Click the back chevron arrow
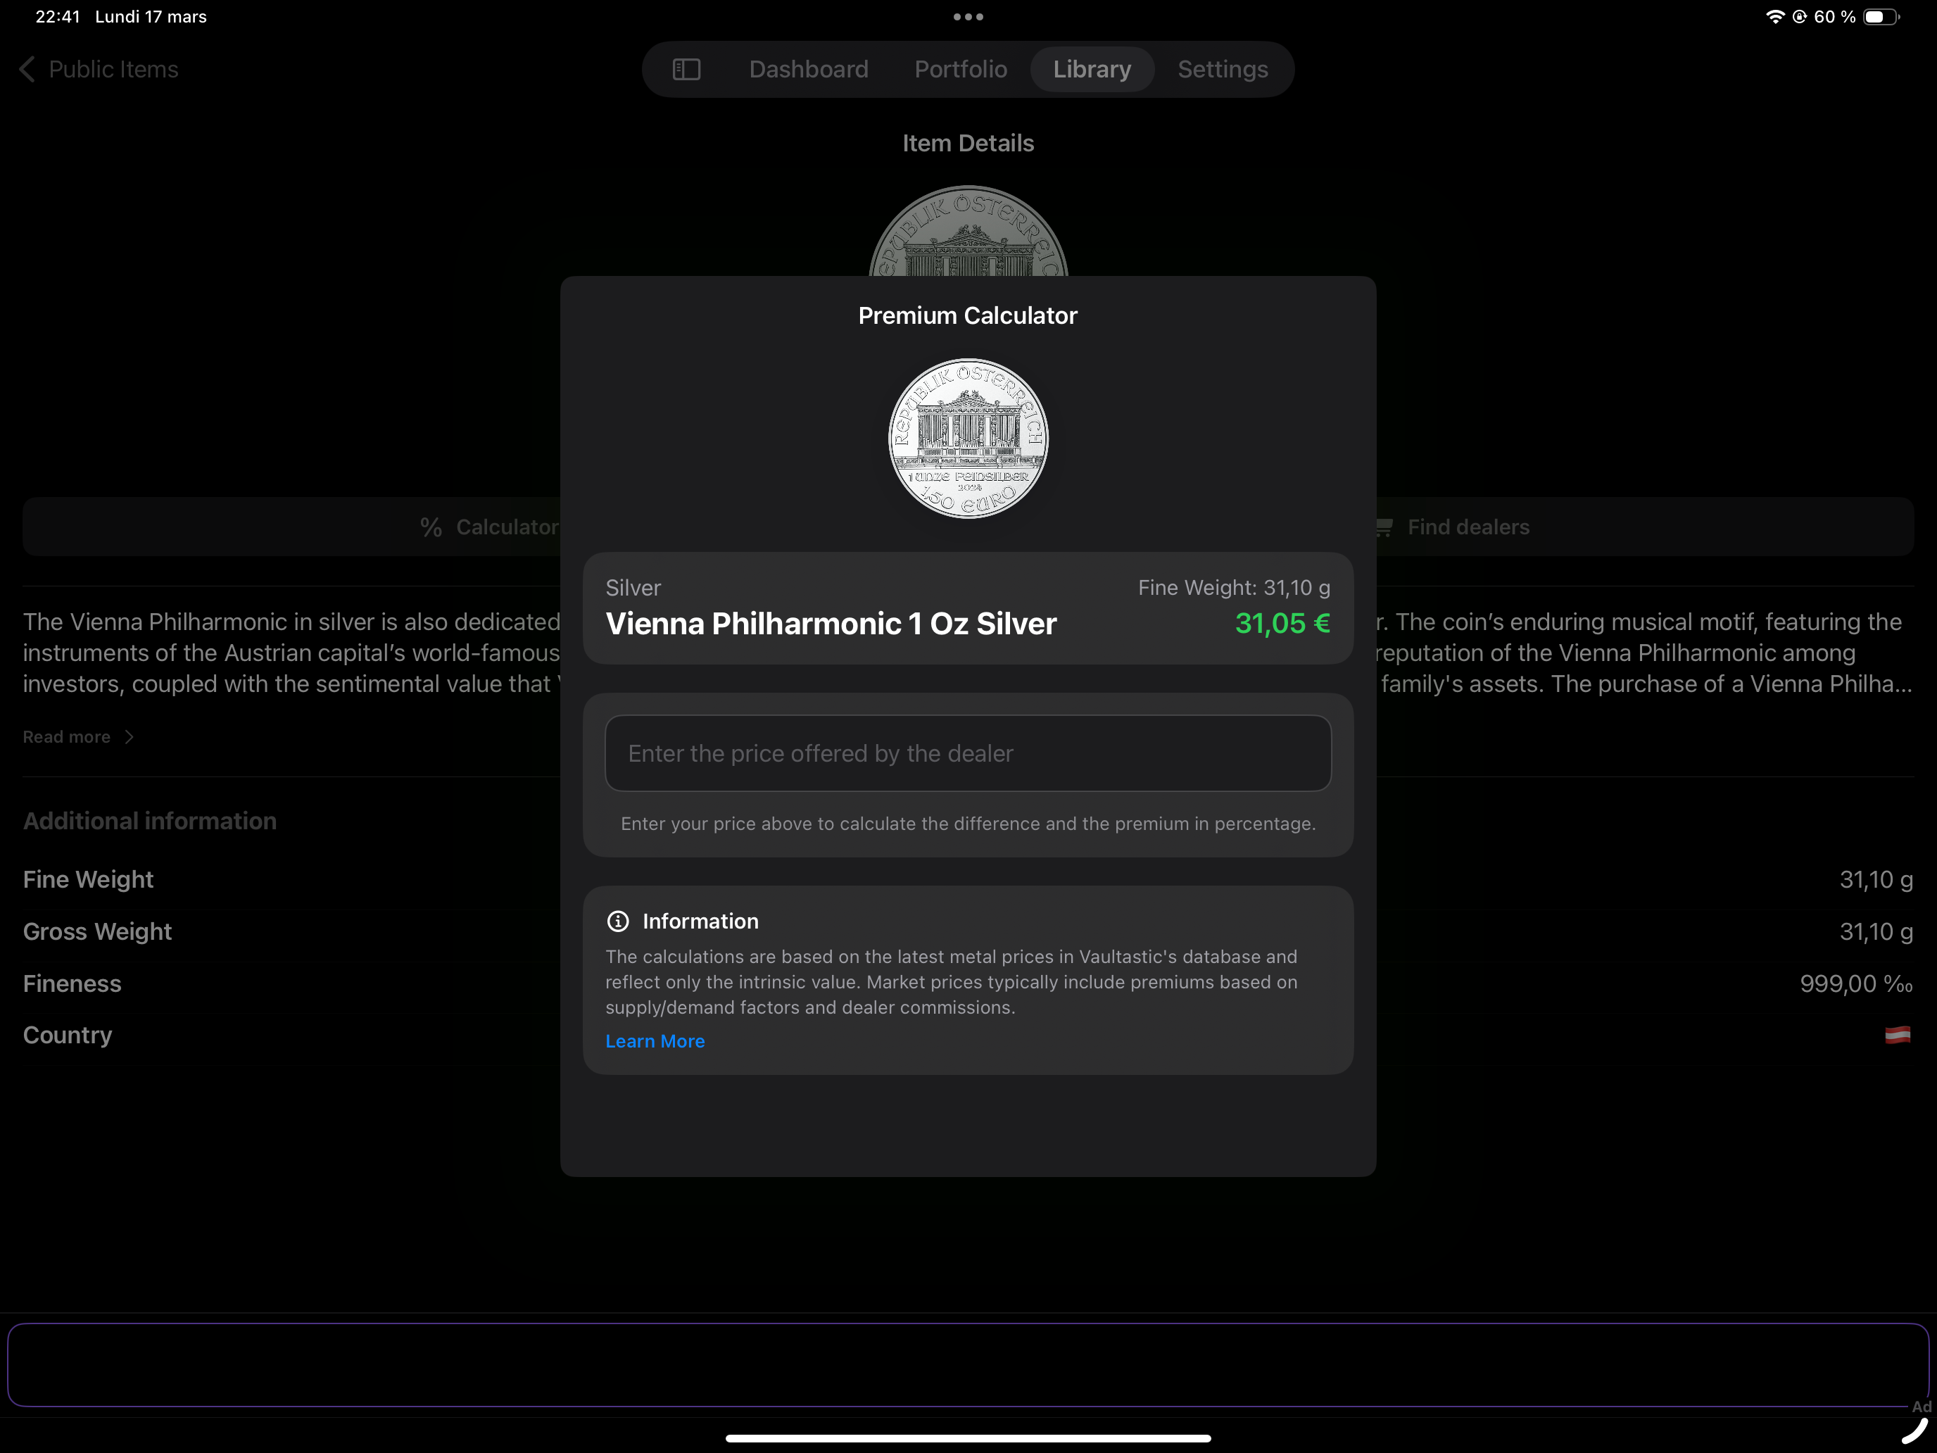The image size is (1937, 1453). pyautogui.click(x=27, y=69)
